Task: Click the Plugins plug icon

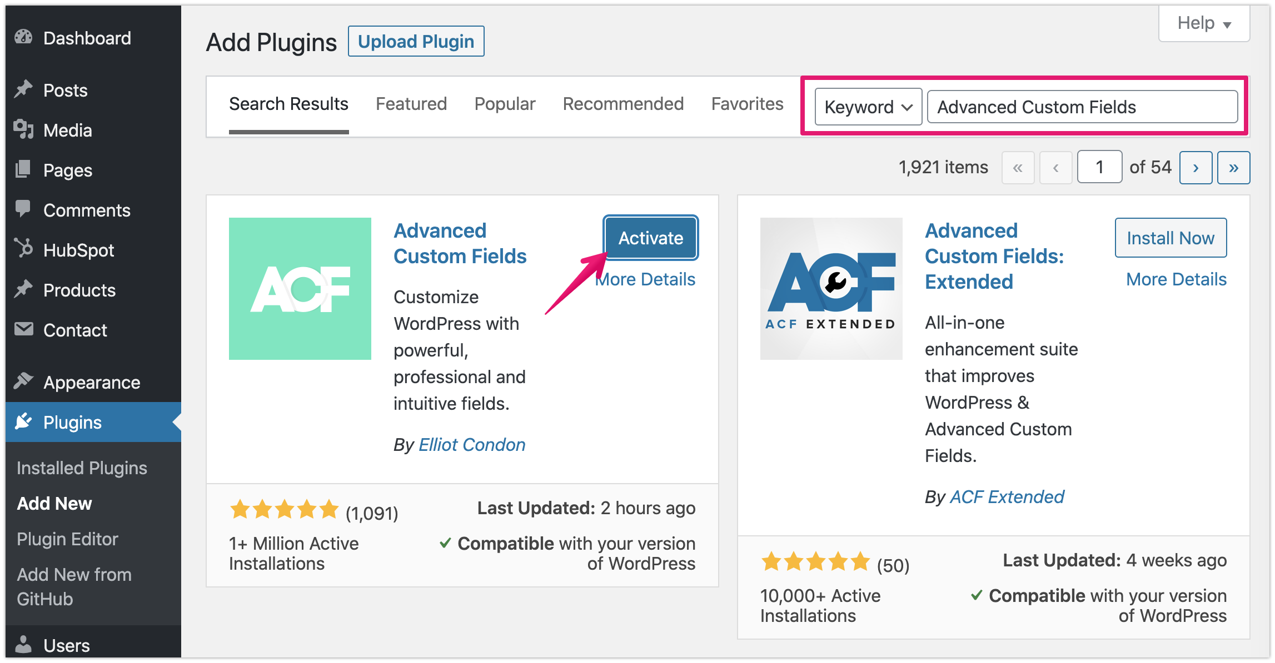Action: click(x=23, y=421)
